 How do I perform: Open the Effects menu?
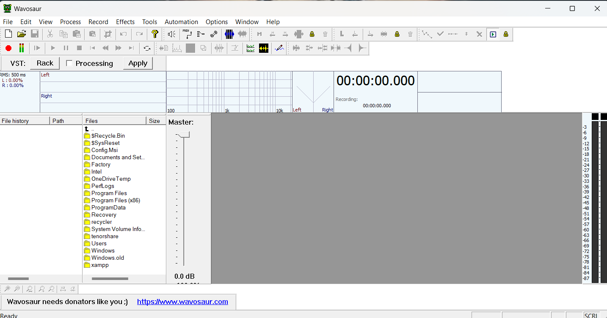[x=125, y=22]
